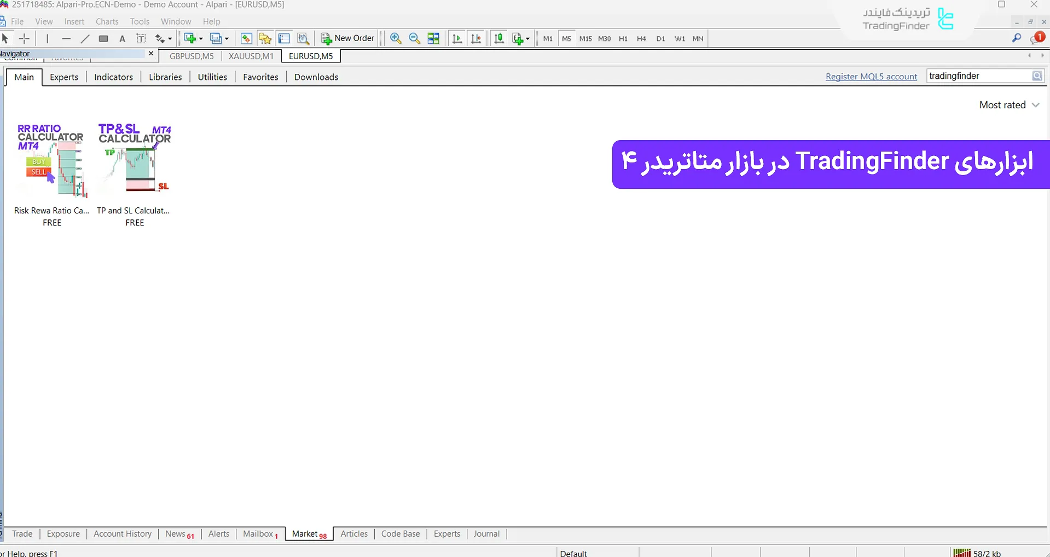The image size is (1050, 557).
Task: Select the Text label tool
Action: 141,38
